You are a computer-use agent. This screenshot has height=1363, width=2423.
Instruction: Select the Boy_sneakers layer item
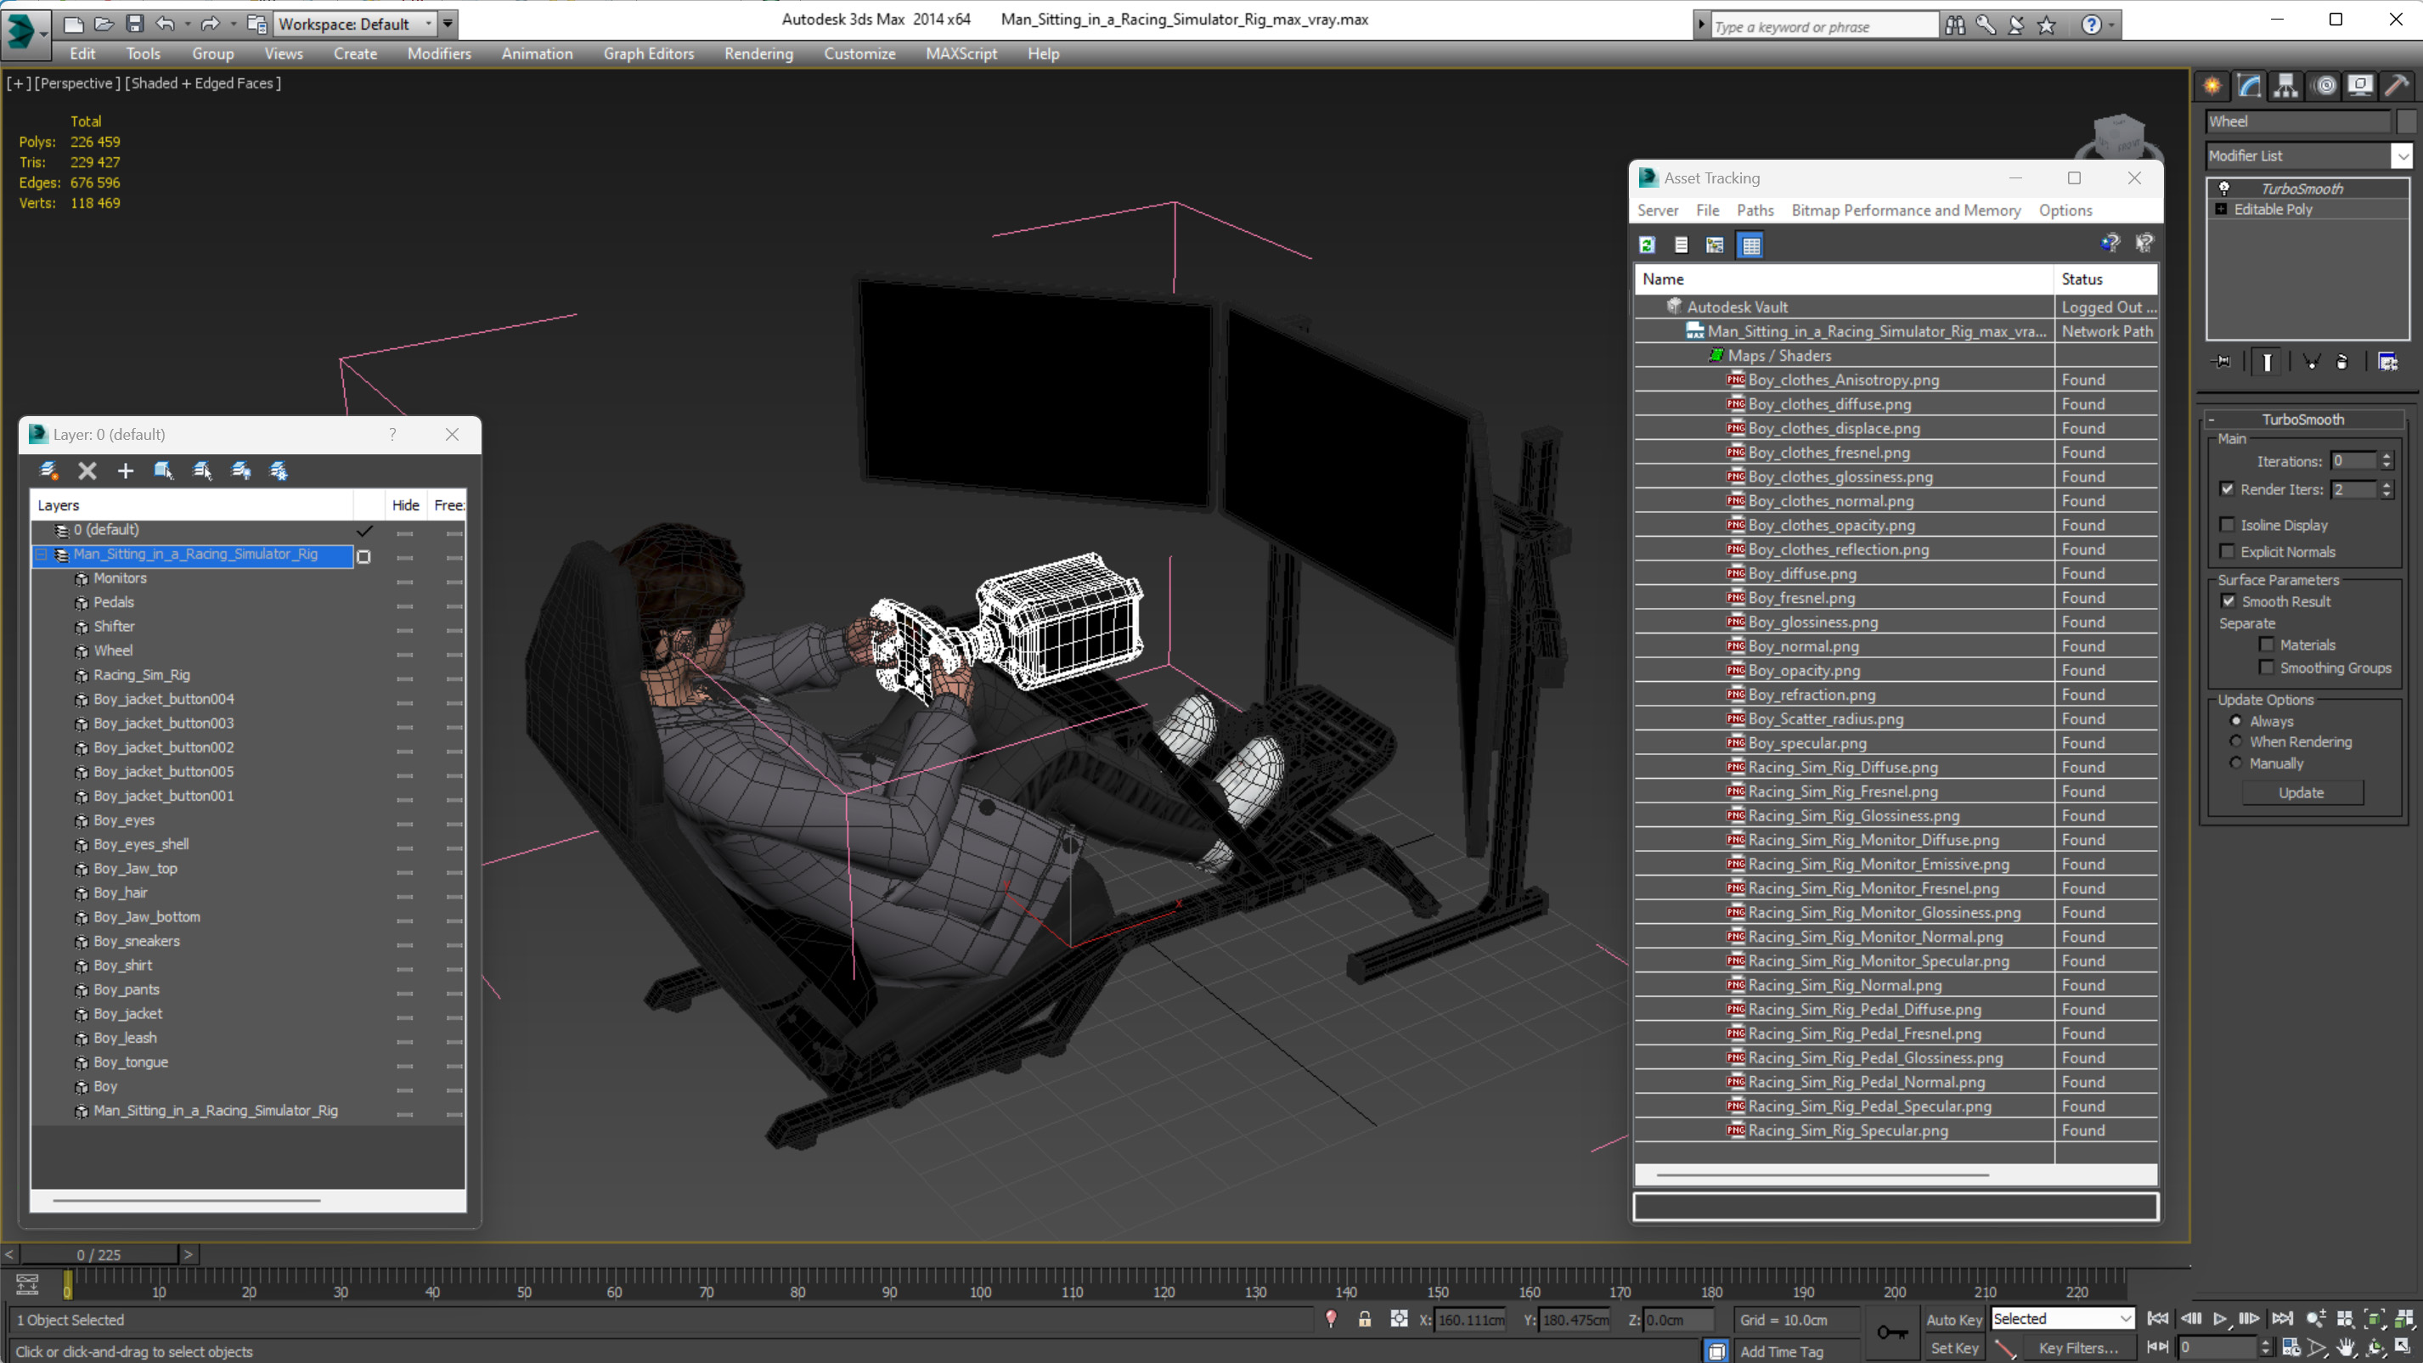(137, 941)
